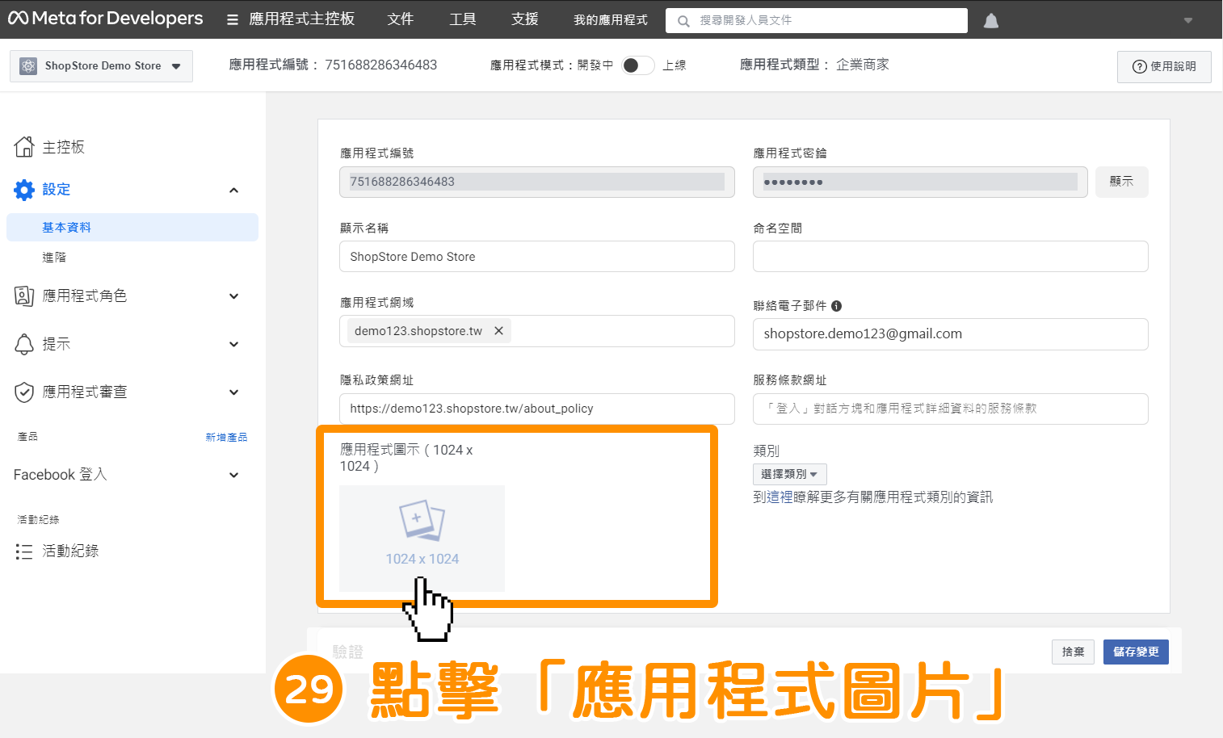Viewport: 1223px width, 738px height.
Task: Toggle app mode from 開發中 to 上線
Action: point(637,65)
